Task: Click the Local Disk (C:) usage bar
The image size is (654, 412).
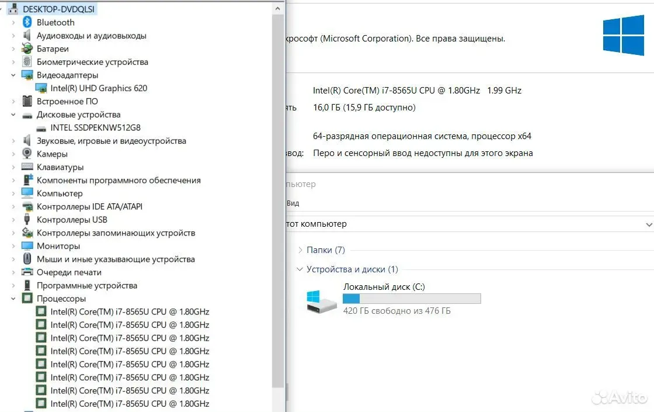Action: [412, 299]
